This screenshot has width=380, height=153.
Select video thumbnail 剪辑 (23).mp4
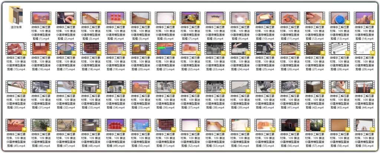[215, 49]
